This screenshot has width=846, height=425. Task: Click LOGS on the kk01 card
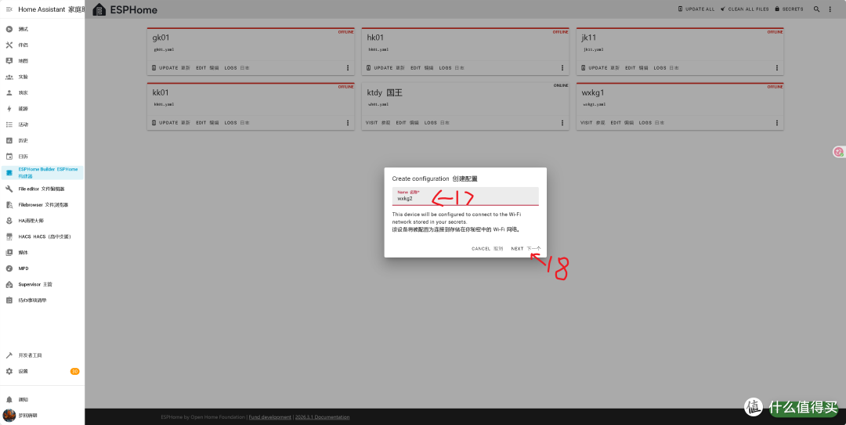click(237, 123)
